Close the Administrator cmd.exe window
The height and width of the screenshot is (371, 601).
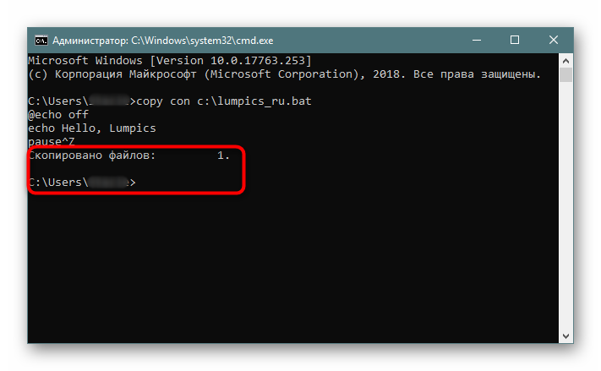pyautogui.click(x=553, y=40)
